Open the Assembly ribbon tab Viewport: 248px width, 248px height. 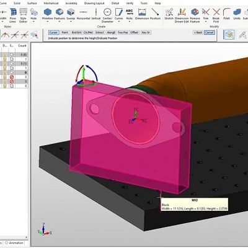[71, 3]
